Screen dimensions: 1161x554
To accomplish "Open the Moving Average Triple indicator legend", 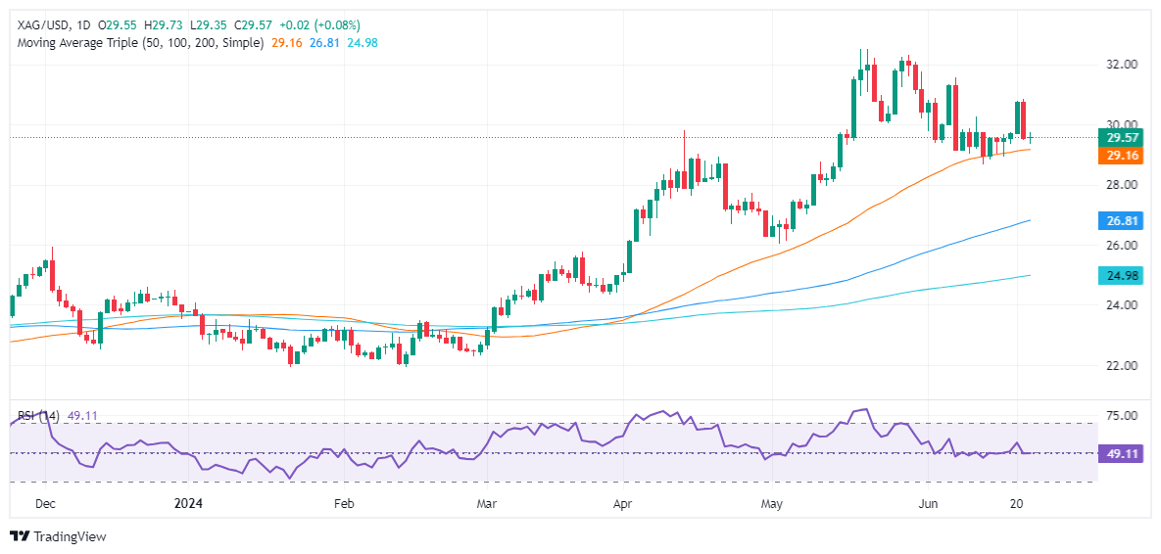I will click(136, 43).
